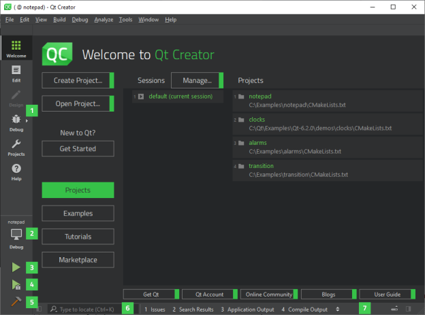Expand default session arrow icon
Screen dimensions: 425x315
click(x=141, y=97)
